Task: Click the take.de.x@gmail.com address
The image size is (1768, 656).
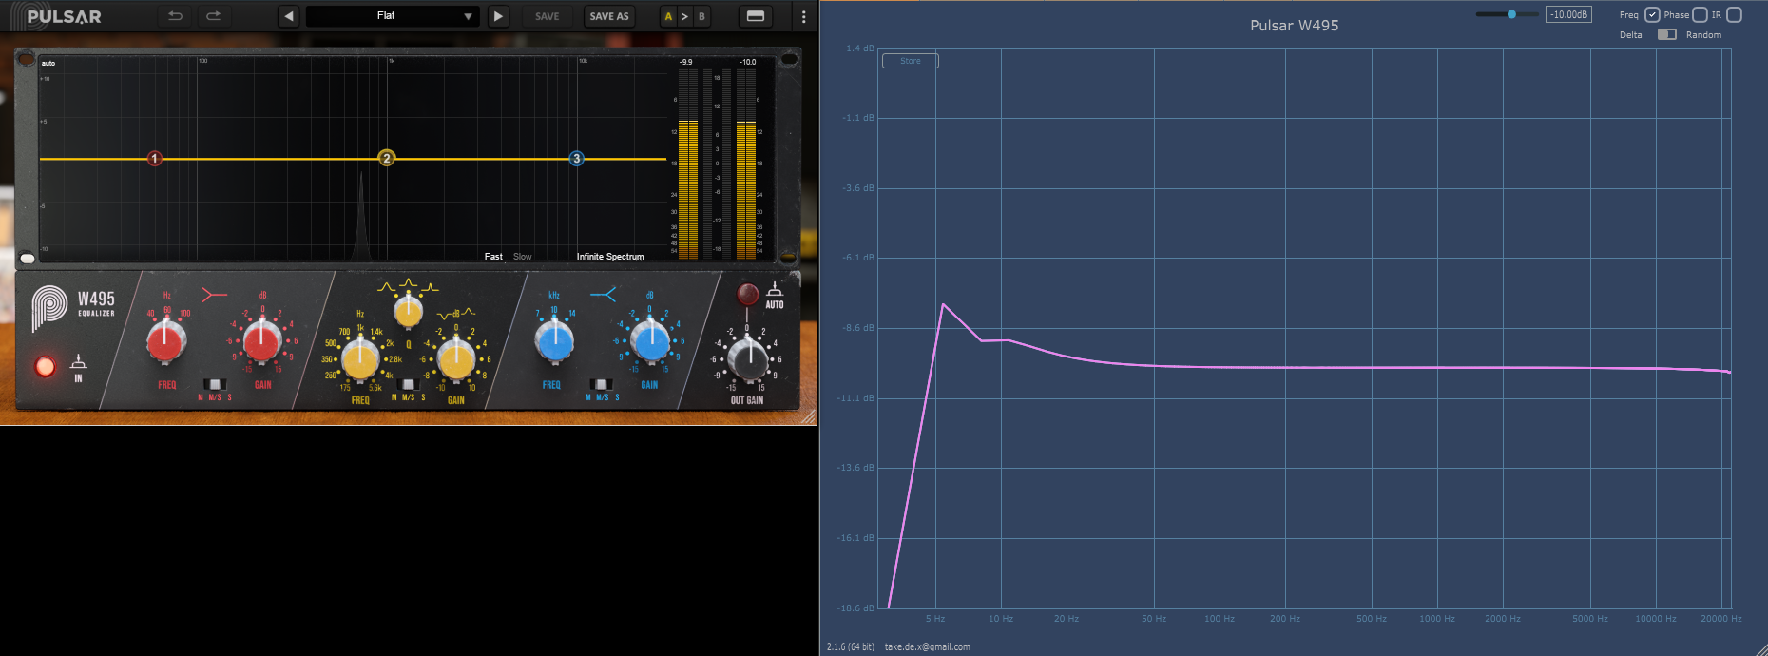Action: [x=927, y=646]
